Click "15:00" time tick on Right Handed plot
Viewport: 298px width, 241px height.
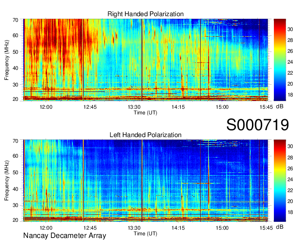[222, 107]
